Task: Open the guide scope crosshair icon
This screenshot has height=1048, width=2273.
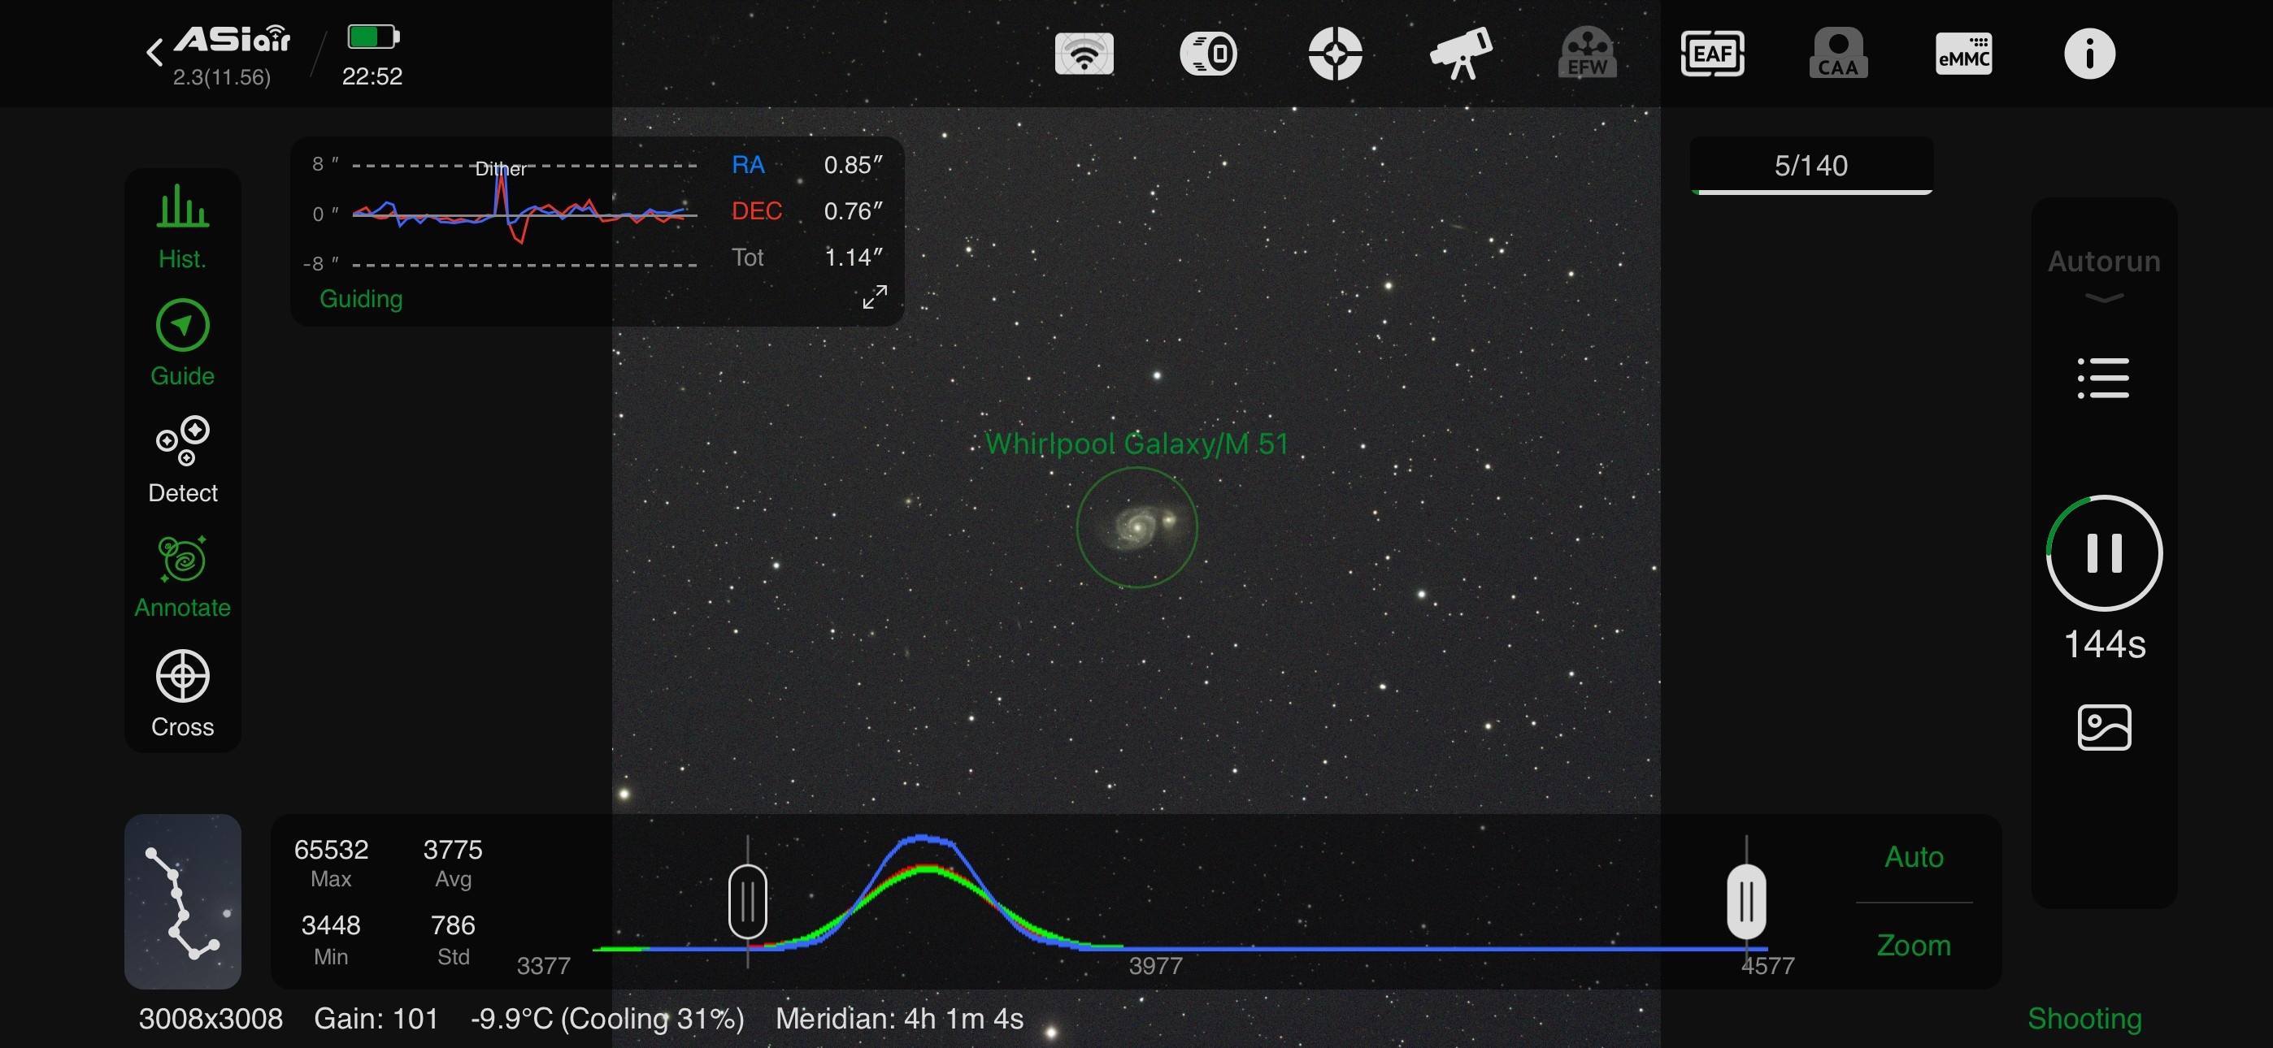Action: [1334, 54]
